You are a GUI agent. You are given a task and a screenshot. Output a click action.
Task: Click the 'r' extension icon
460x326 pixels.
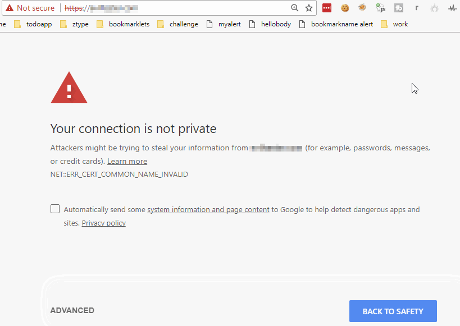point(417,8)
